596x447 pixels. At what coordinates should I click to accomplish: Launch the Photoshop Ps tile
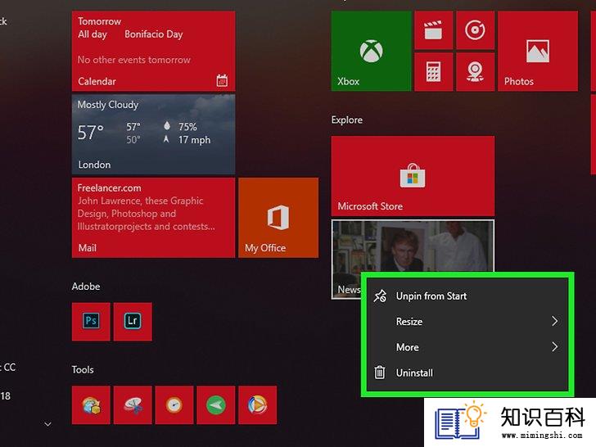(x=91, y=322)
